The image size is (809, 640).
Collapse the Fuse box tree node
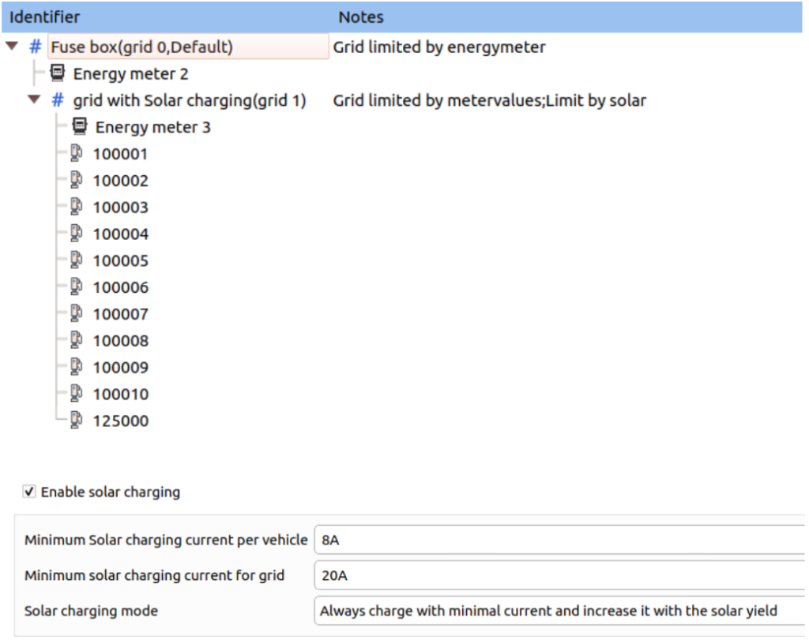[x=10, y=47]
